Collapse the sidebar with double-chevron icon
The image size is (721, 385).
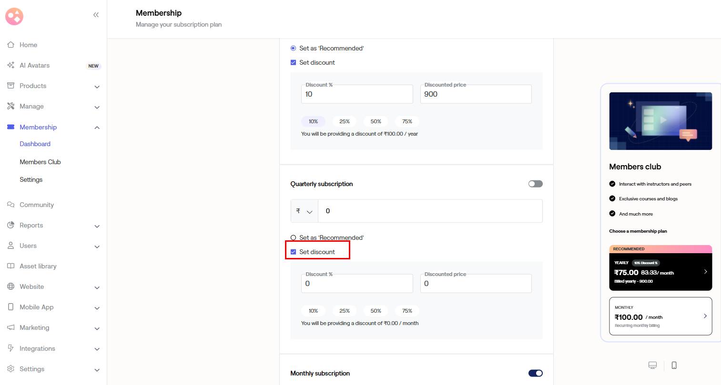[96, 15]
